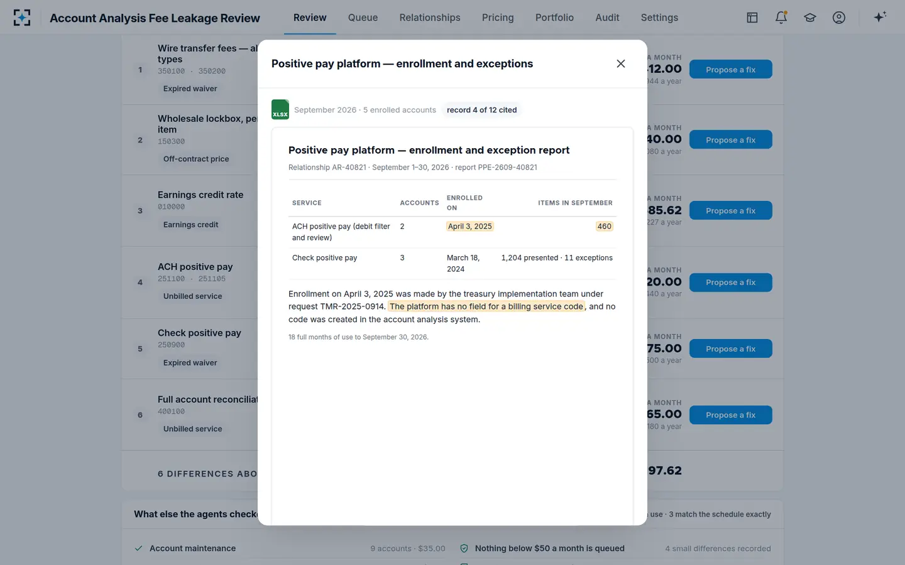Click 'Expired waiver' tag under Check positive pay

pyautogui.click(x=190, y=363)
